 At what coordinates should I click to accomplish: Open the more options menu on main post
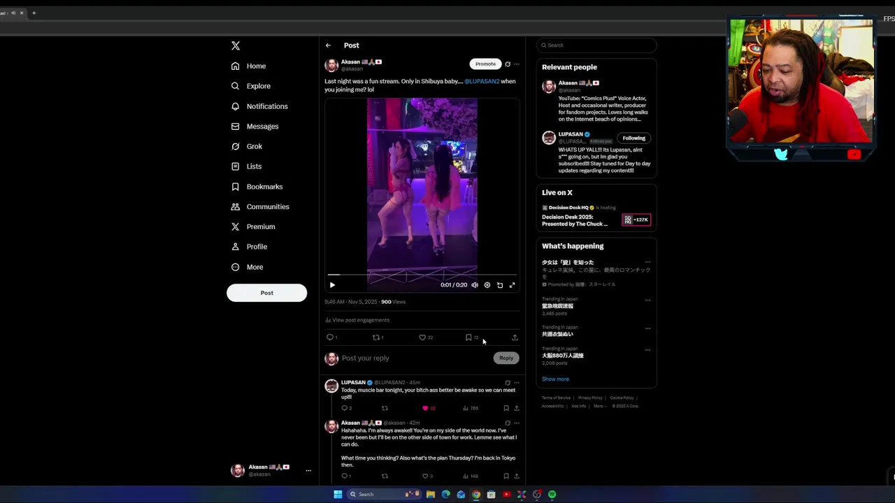pos(517,64)
